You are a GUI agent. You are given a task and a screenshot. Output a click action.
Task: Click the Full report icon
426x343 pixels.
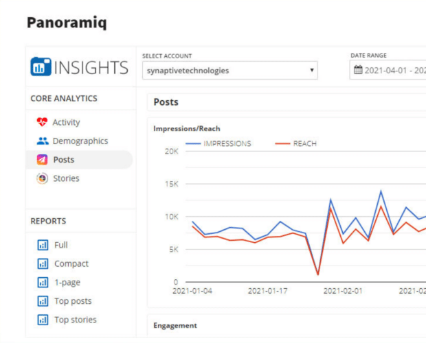click(43, 245)
